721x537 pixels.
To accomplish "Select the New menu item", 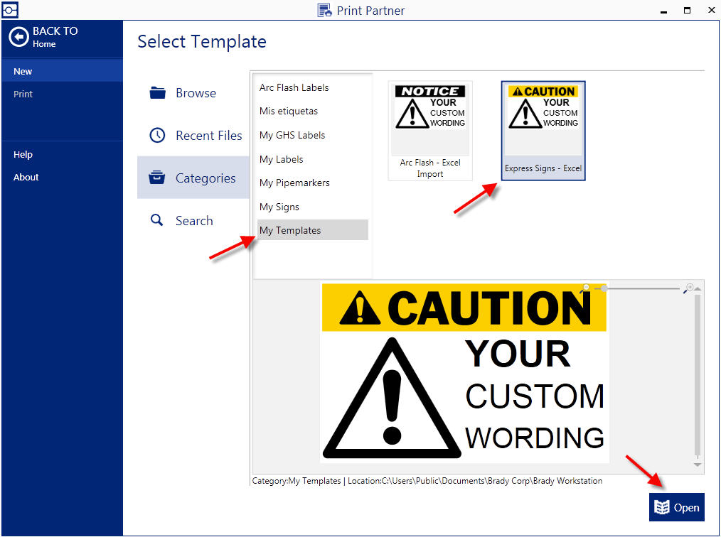I will click(23, 71).
